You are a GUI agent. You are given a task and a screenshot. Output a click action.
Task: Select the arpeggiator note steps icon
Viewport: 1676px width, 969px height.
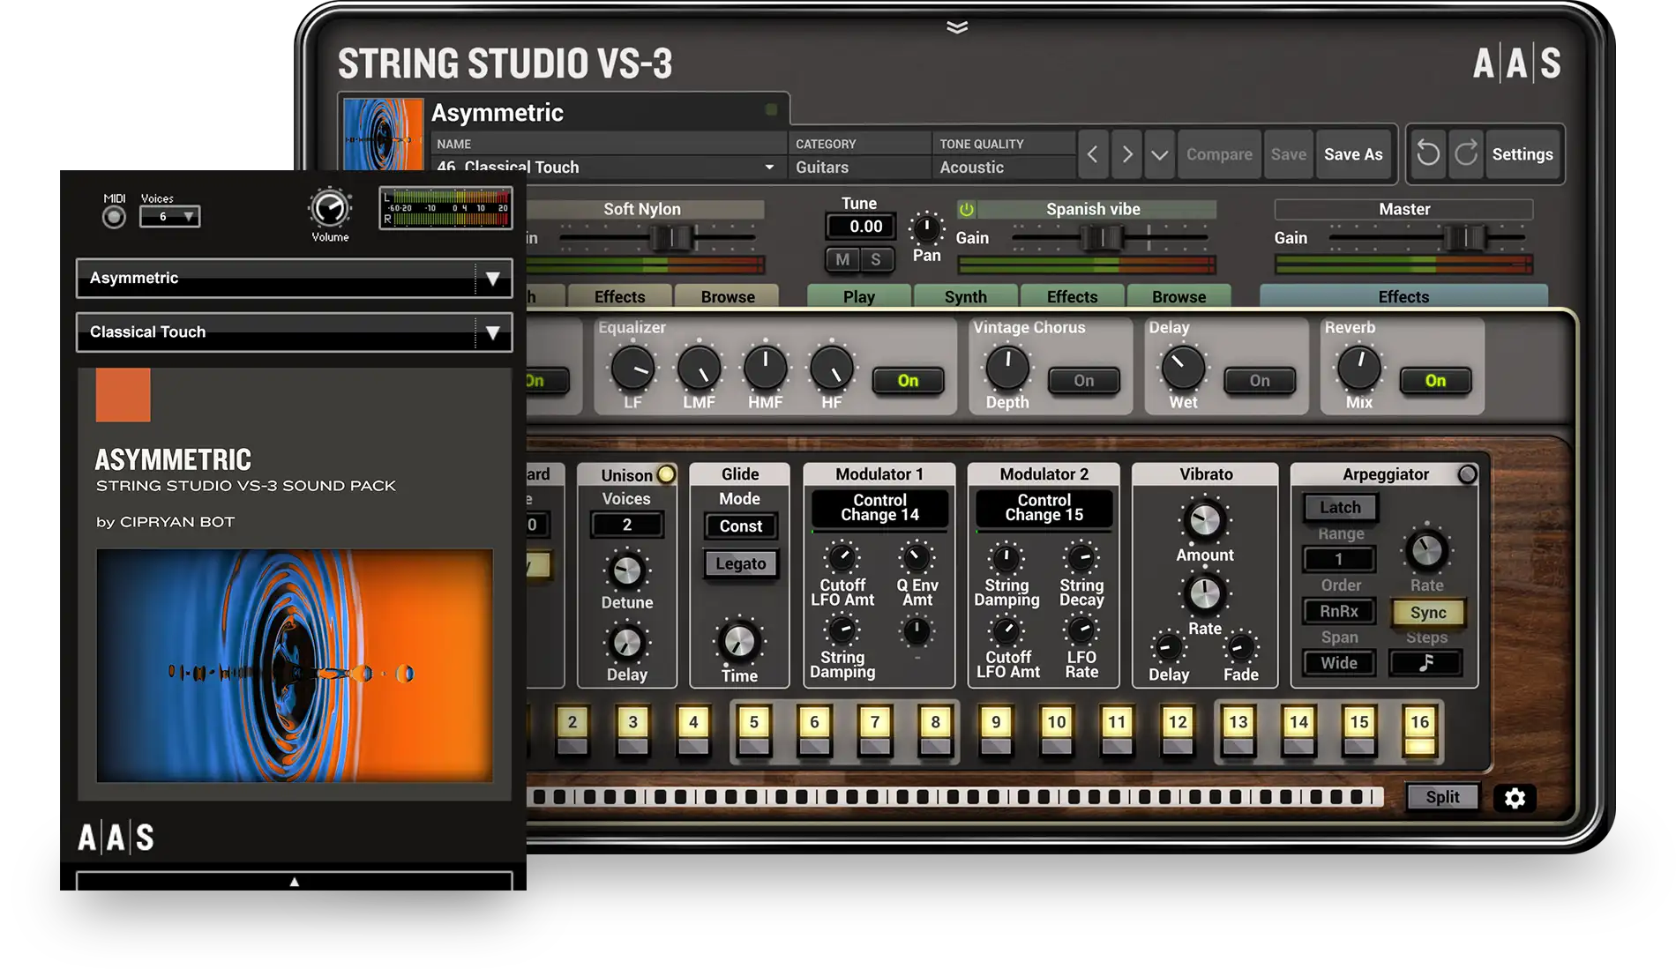(x=1425, y=663)
